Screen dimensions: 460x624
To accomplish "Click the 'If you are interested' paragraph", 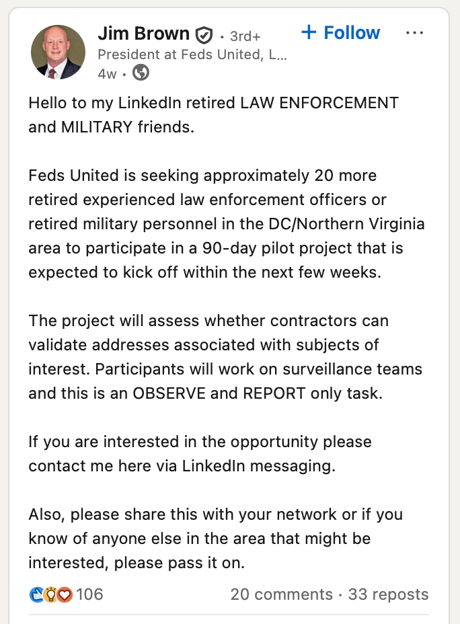I will click(x=200, y=454).
